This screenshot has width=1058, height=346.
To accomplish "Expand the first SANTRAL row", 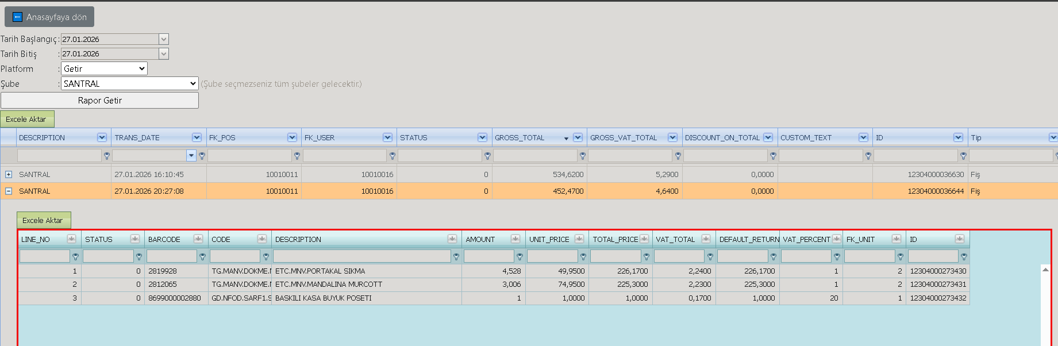I will click(x=9, y=174).
